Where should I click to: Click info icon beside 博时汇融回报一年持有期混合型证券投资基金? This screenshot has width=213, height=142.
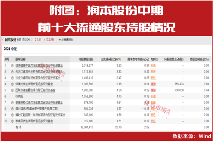tap(12, 115)
